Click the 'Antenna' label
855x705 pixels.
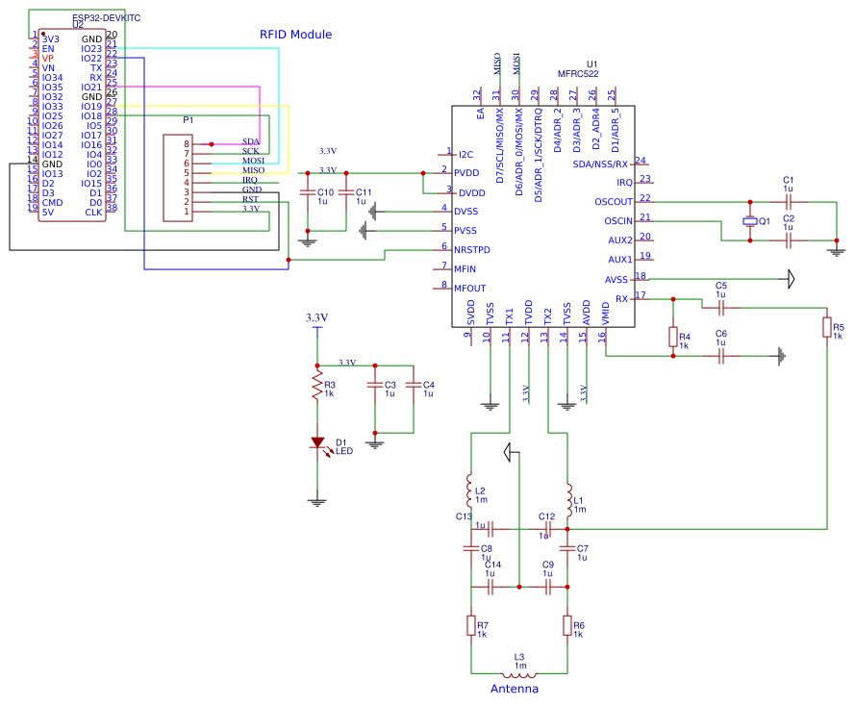tap(515, 689)
